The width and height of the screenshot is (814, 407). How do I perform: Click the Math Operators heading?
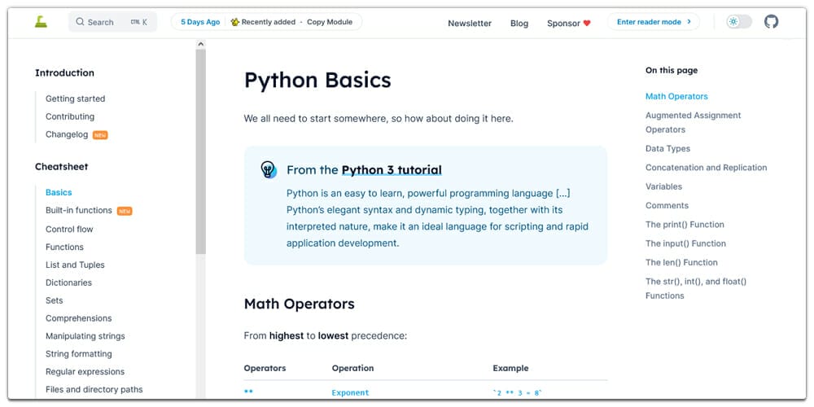coord(299,304)
